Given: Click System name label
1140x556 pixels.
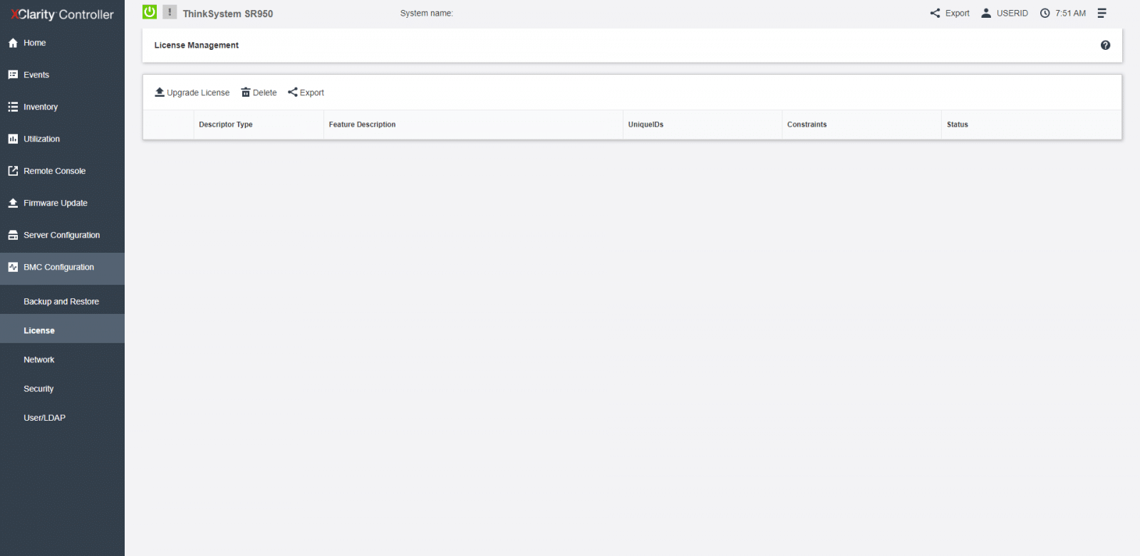Looking at the screenshot, I should (427, 13).
